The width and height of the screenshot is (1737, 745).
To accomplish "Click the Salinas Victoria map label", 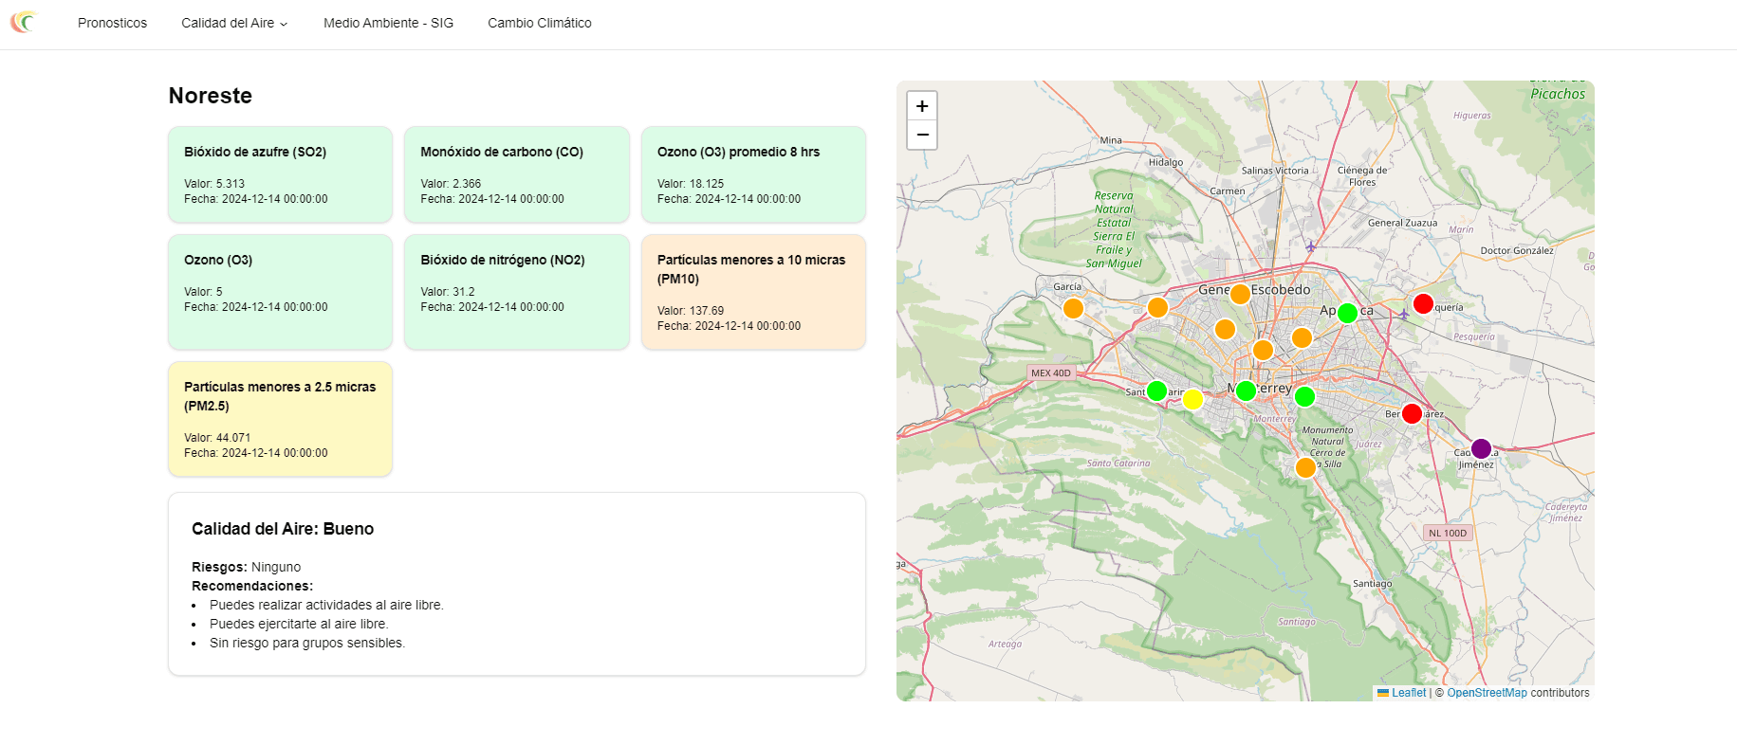I will point(1275,171).
